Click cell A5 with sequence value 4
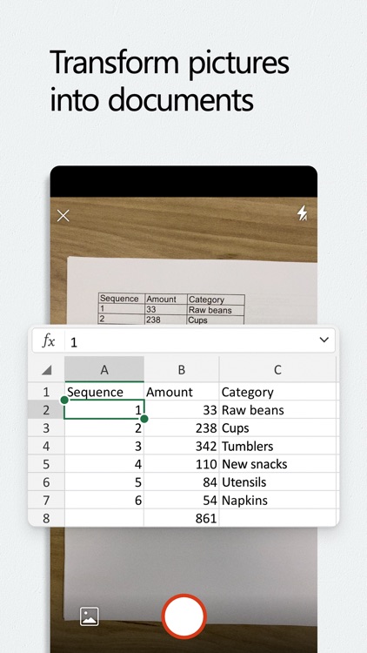The height and width of the screenshot is (653, 367). click(x=104, y=464)
